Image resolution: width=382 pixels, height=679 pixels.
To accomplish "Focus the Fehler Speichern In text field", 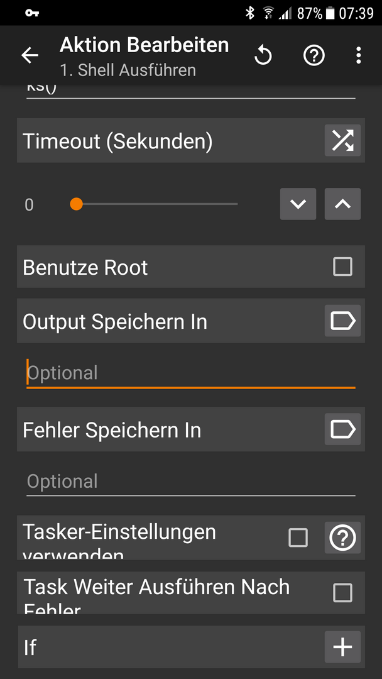I will (190, 482).
